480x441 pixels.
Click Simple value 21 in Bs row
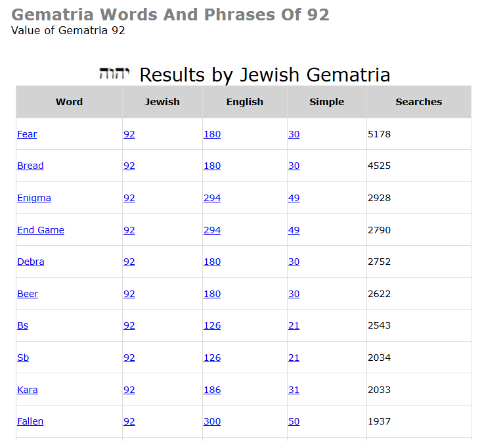click(294, 325)
